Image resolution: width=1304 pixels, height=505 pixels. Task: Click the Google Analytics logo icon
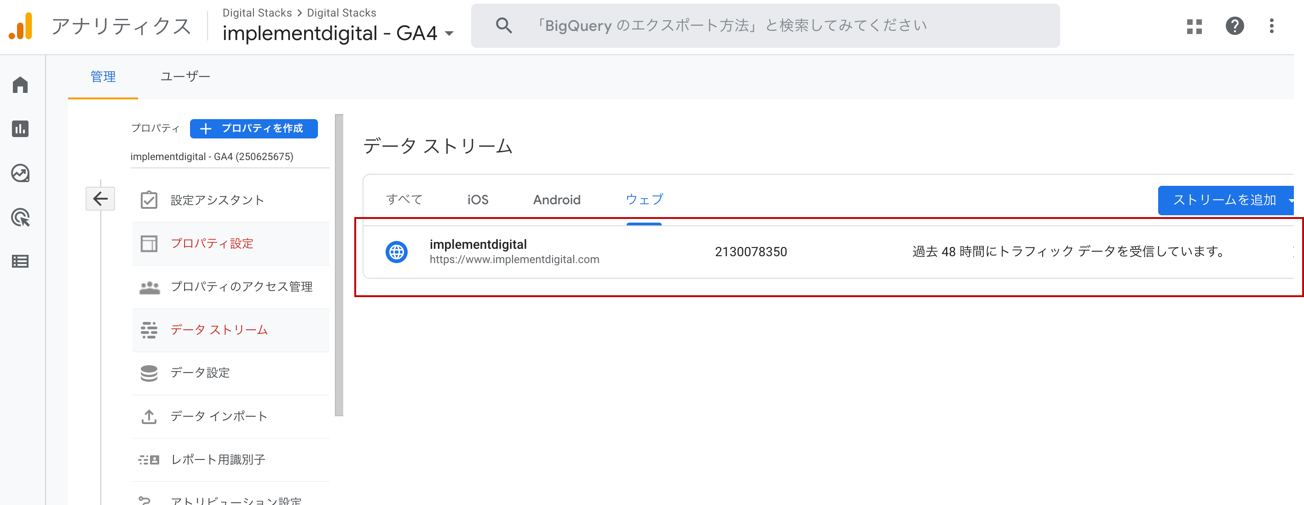pyautogui.click(x=21, y=26)
